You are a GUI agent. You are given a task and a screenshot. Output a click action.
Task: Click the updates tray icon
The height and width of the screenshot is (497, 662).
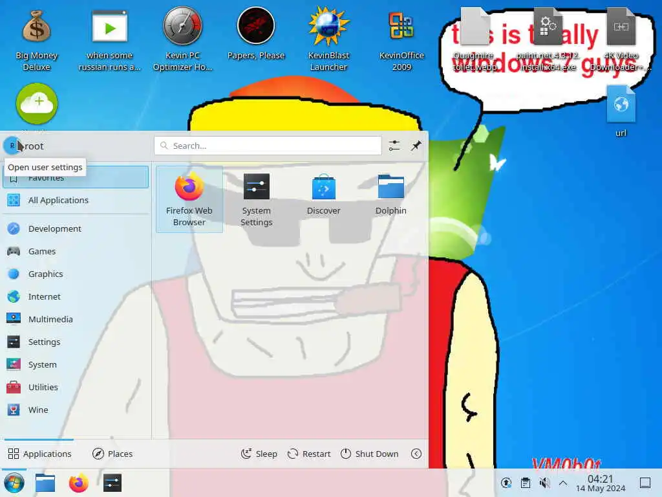click(506, 483)
